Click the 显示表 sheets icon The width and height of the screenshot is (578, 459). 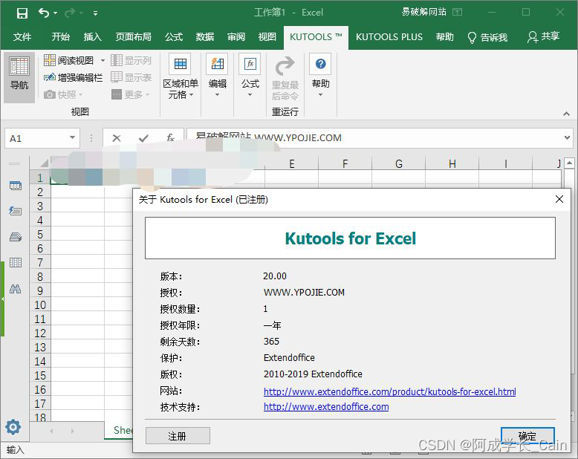click(x=117, y=77)
